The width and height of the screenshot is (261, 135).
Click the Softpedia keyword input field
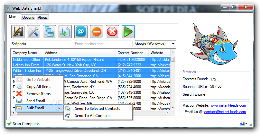[x=41, y=44]
